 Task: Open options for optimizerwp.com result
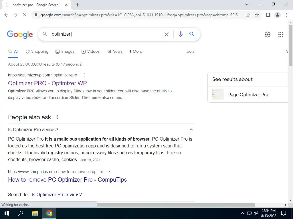(84, 75)
